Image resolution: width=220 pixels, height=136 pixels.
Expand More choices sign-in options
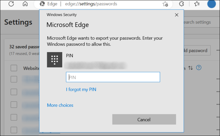pos(60,105)
